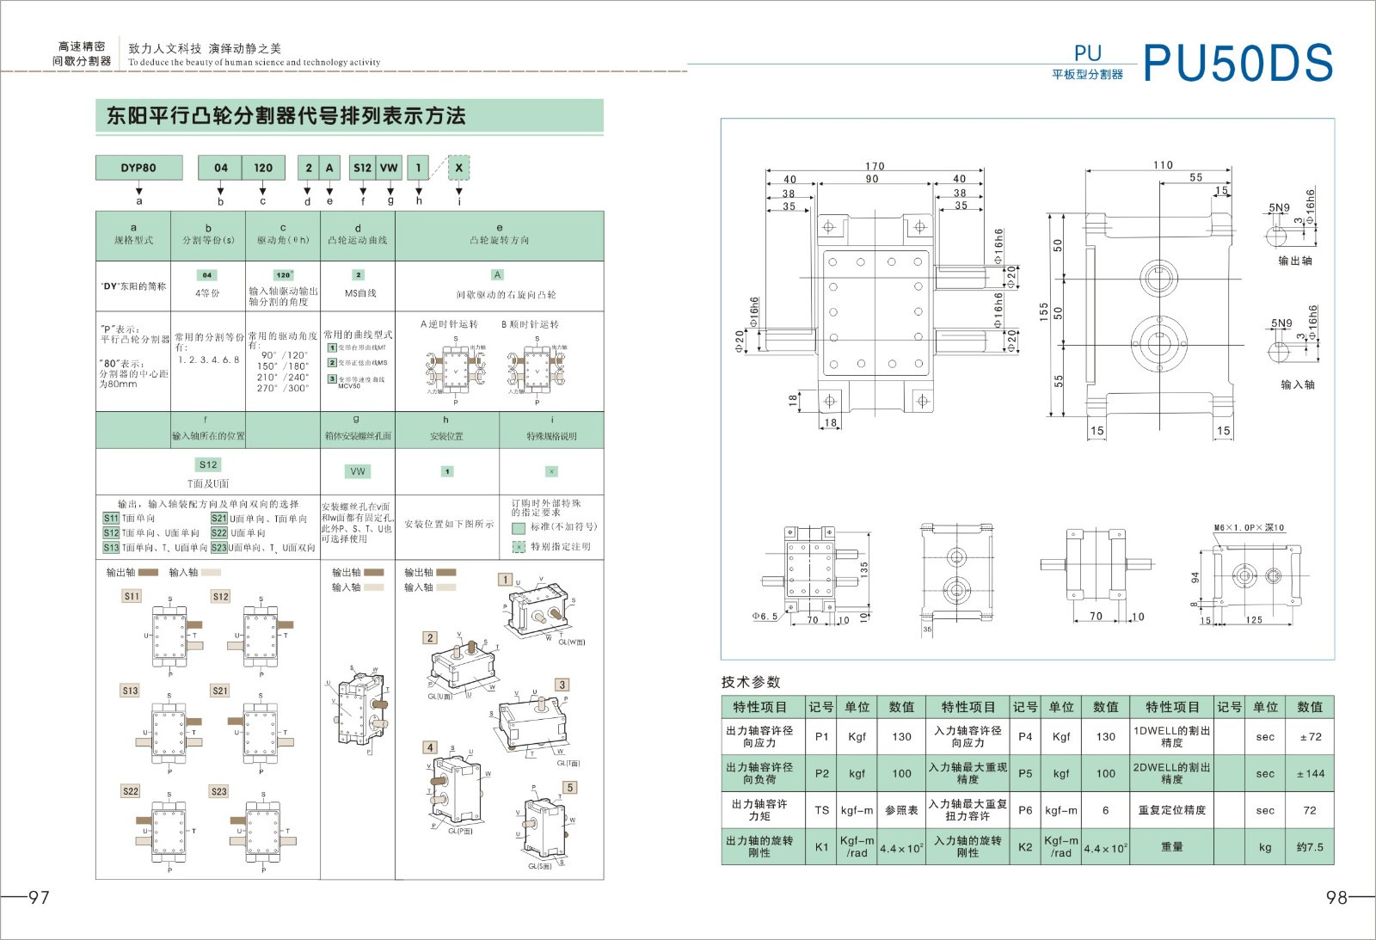Click the P1 symbol cell
The height and width of the screenshot is (940, 1376).
click(x=821, y=737)
